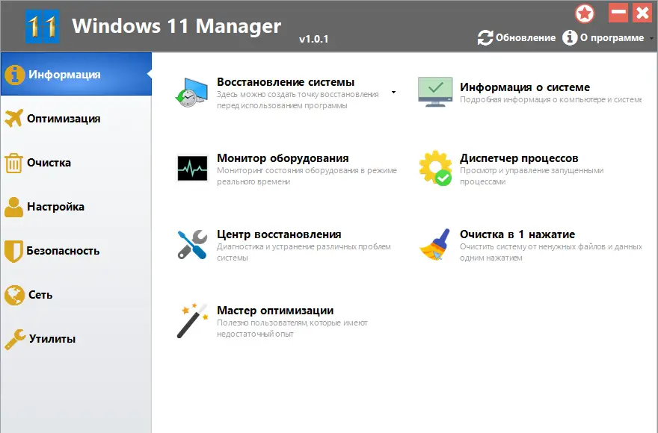Click the refresh arrows icon beside Обновление
This screenshot has width=658, height=433.
coord(485,38)
